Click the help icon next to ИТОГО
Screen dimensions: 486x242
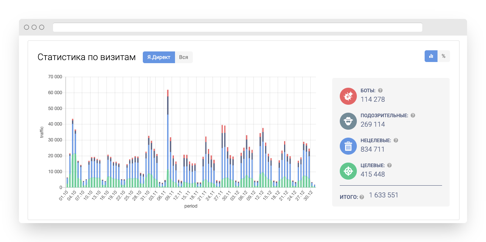362,197
